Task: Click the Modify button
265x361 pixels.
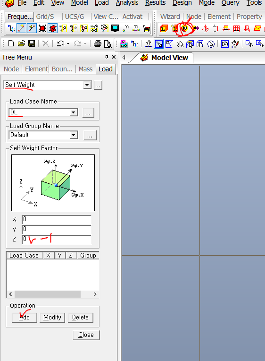Action: click(52, 318)
